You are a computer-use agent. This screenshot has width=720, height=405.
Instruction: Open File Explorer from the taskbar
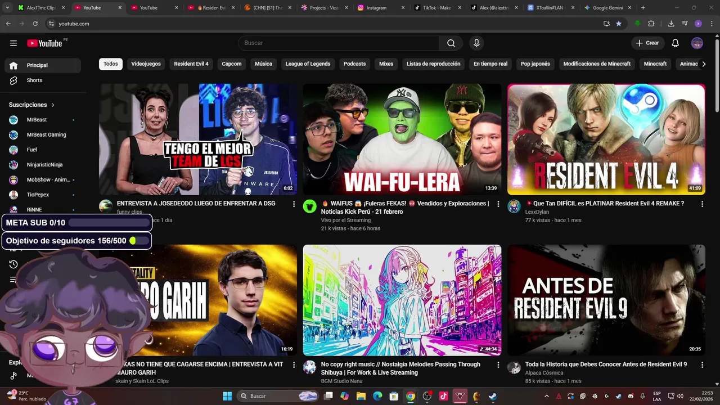pyautogui.click(x=361, y=396)
